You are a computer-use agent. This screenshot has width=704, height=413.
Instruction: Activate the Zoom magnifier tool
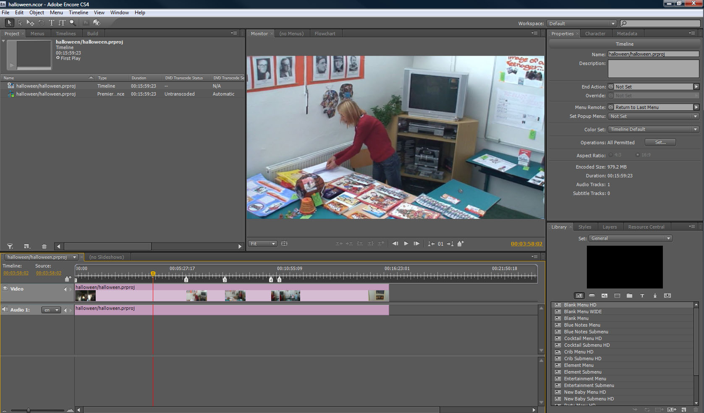tap(73, 23)
